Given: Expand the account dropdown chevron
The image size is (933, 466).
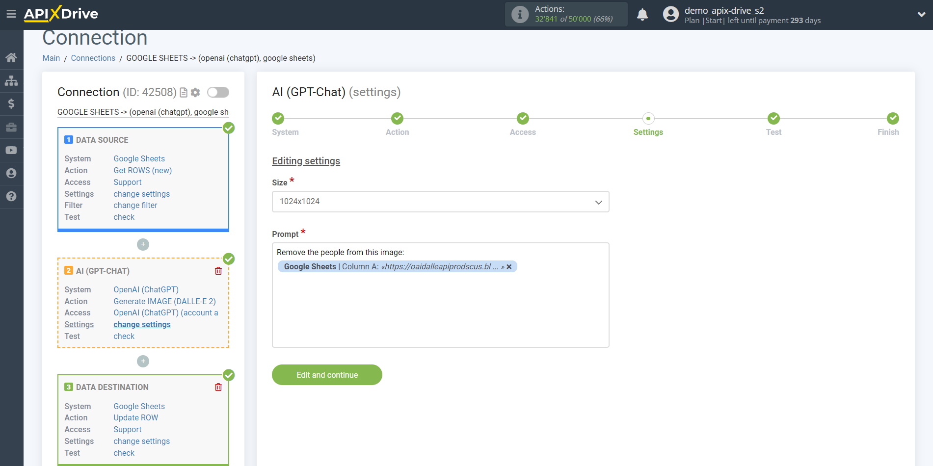Looking at the screenshot, I should pyautogui.click(x=921, y=15).
